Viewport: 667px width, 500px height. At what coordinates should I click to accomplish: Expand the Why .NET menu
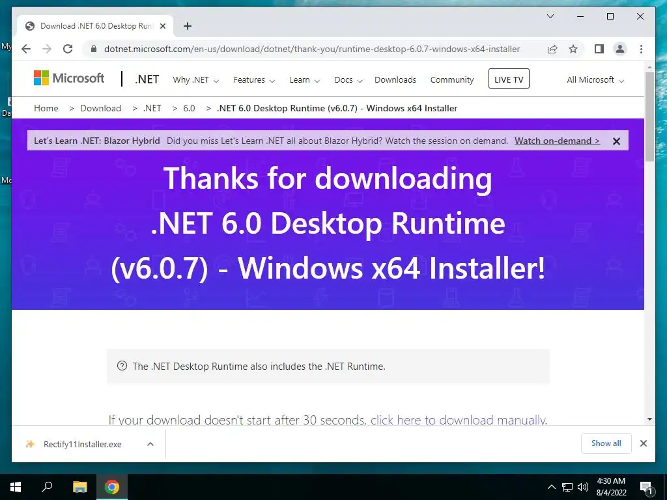click(x=195, y=80)
